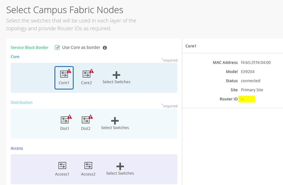Select the Access1 switch icon
This screenshot has width=283, height=185.
click(x=62, y=166)
